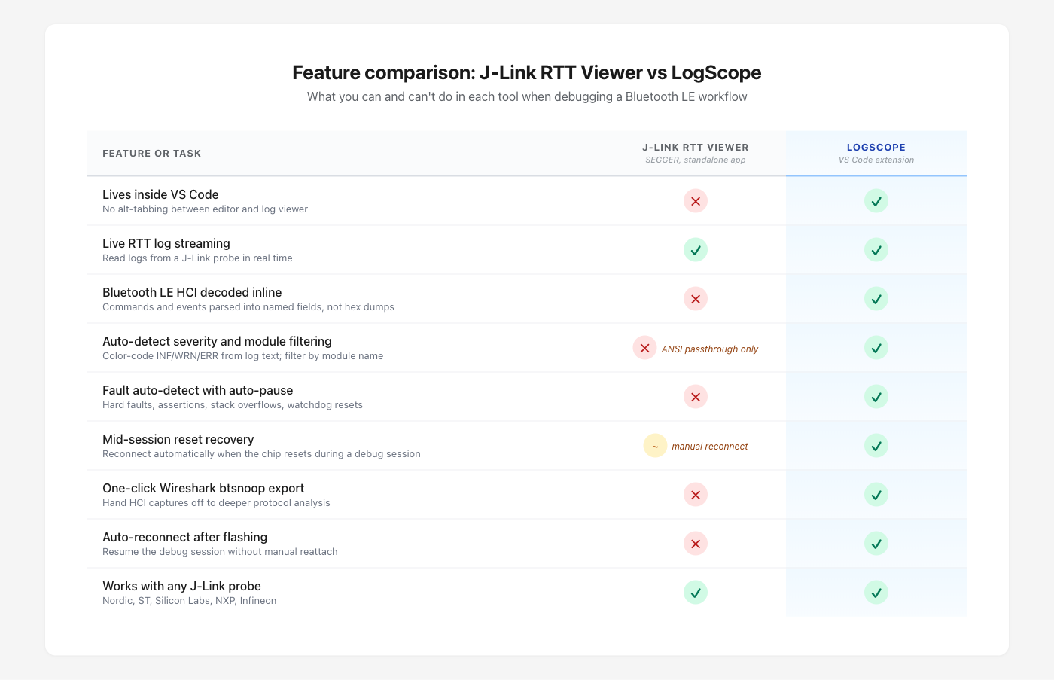This screenshot has width=1054, height=680.
Task: Click LogScope checkmark for Mid-session reset recovery
Action: coord(876,446)
